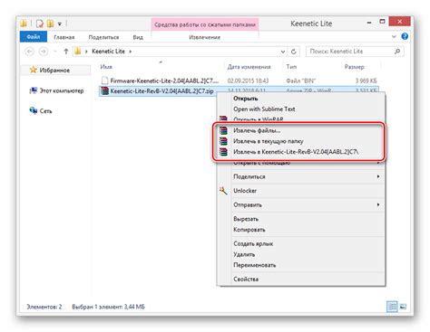Click the refresh icon next to address bar
Image resolution: width=430 pixels, height=332 pixels.
click(293, 52)
